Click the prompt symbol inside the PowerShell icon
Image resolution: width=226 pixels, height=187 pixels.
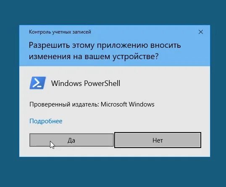37,83
